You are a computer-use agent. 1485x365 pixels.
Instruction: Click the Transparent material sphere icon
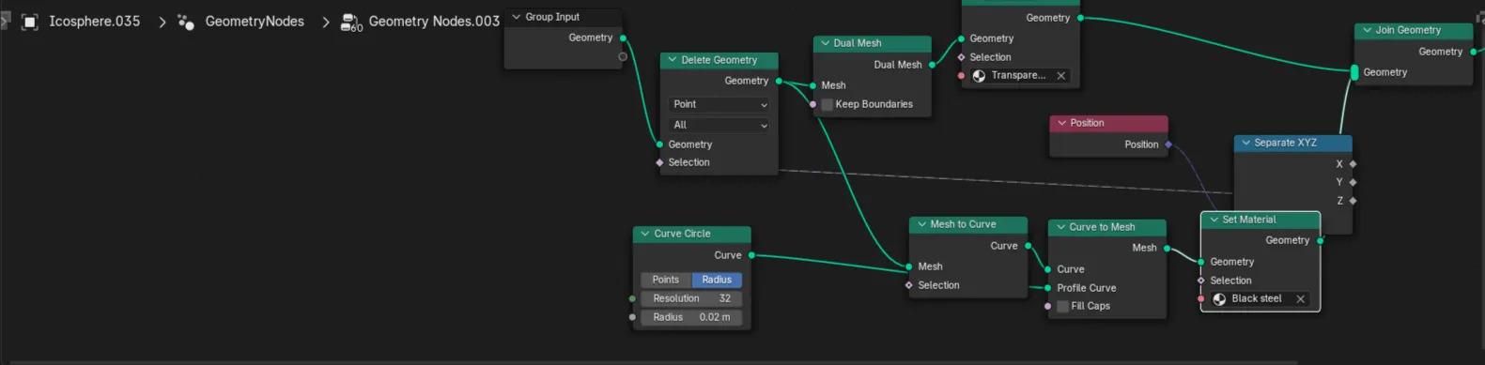pyautogui.click(x=979, y=76)
